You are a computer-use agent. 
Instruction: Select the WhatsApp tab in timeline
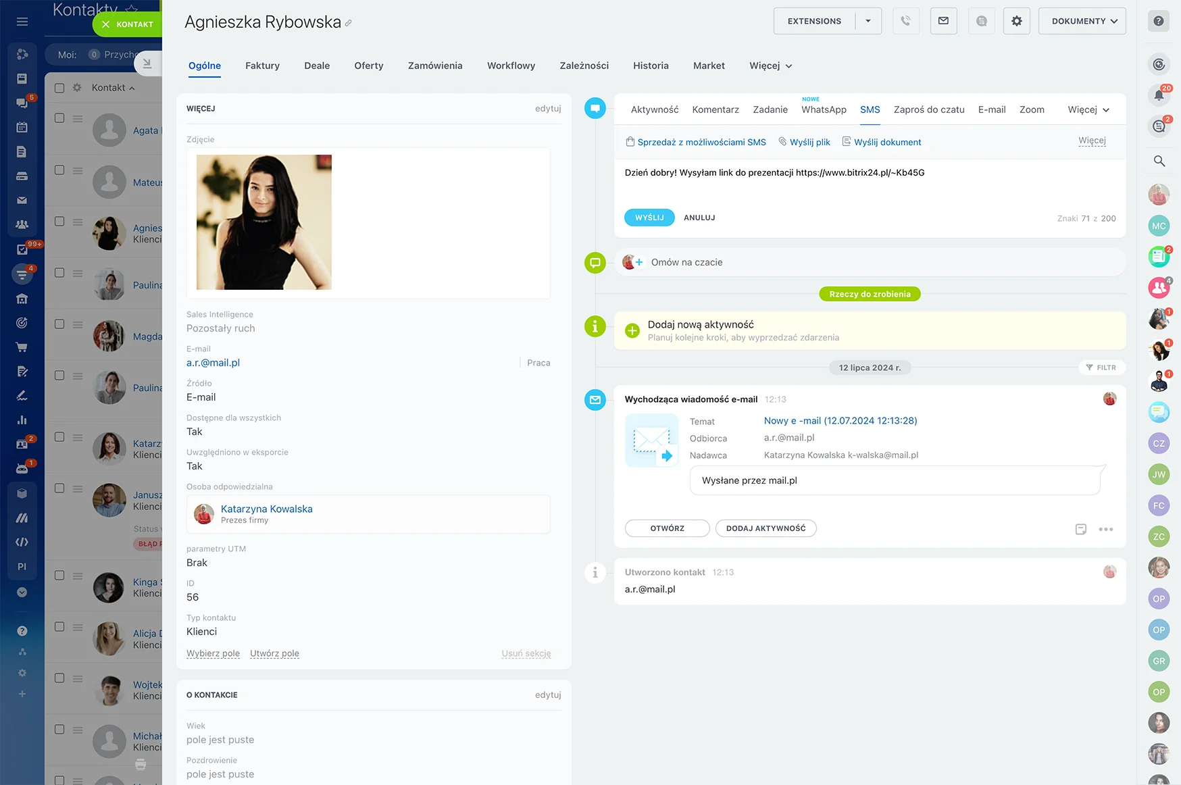coord(824,109)
